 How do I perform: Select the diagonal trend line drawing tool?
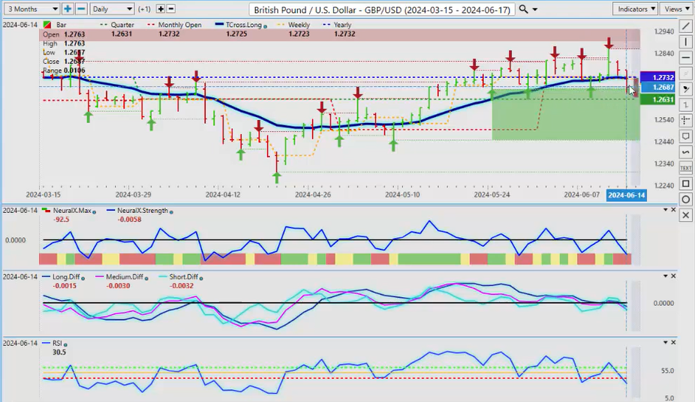pos(685,26)
